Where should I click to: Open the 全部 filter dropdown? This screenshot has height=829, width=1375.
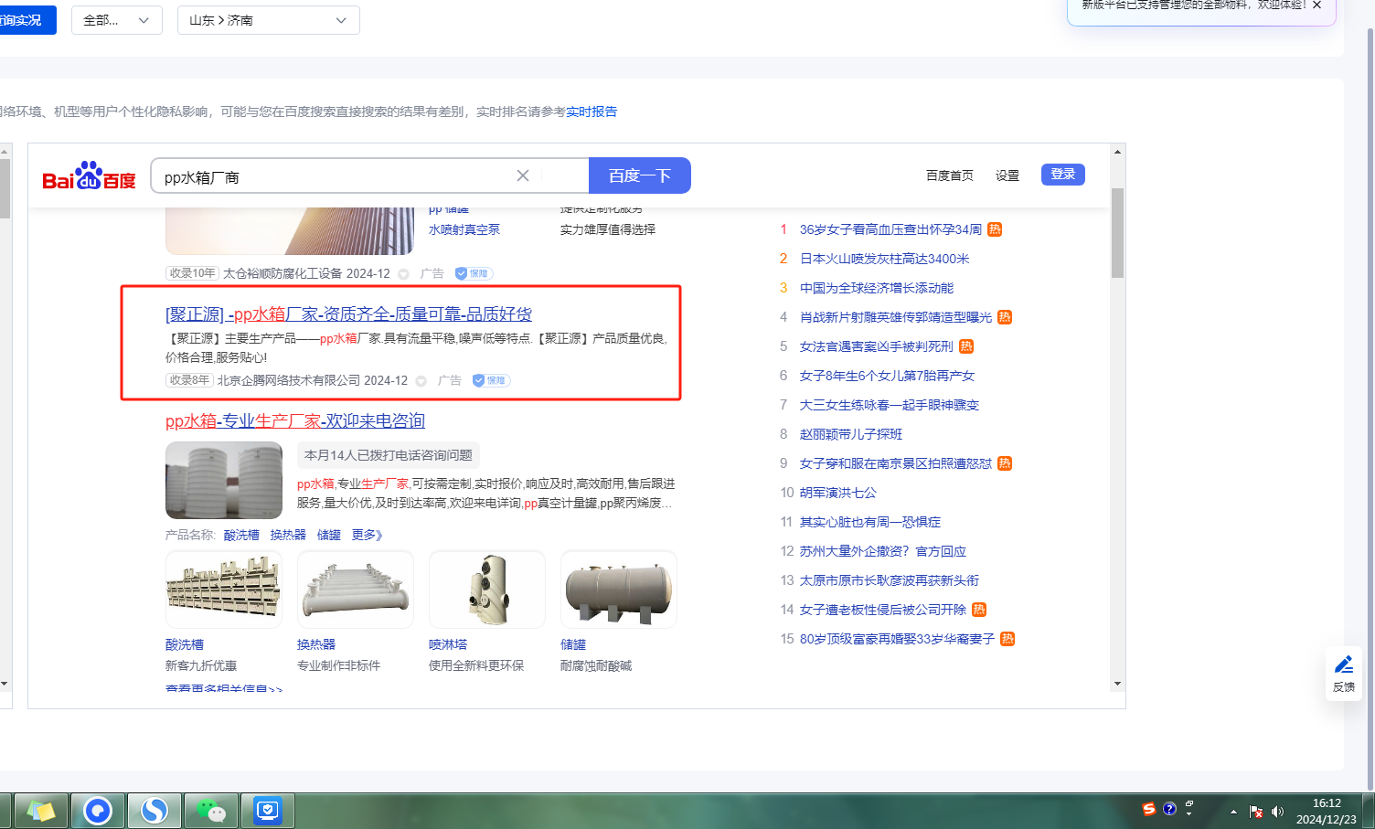116,20
